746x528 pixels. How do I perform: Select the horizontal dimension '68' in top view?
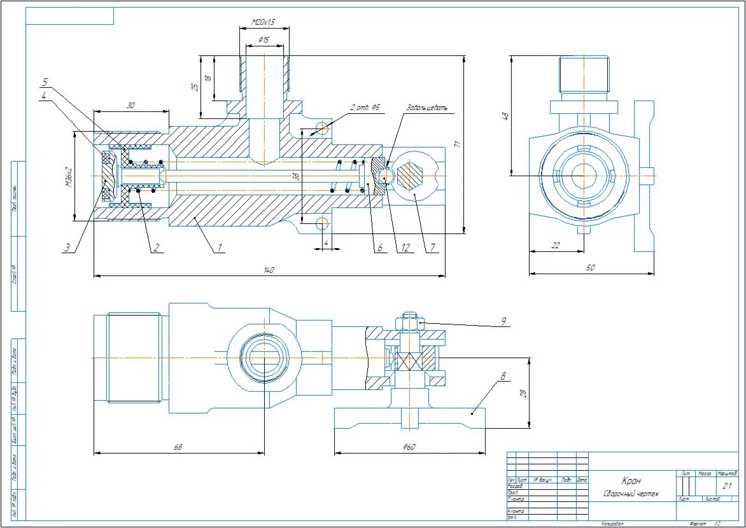pyautogui.click(x=178, y=447)
